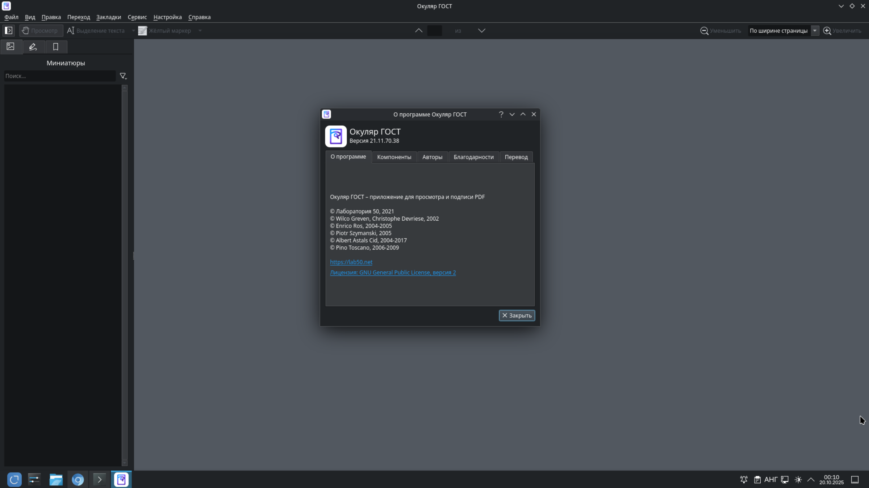Viewport: 869px width, 488px height.
Task: Toggle the sidebar panel button
Action: click(9, 30)
